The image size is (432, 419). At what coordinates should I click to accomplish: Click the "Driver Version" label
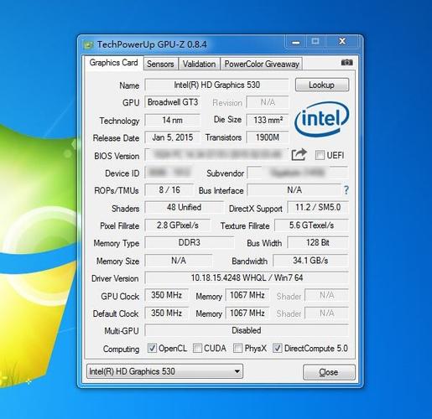[115, 278]
